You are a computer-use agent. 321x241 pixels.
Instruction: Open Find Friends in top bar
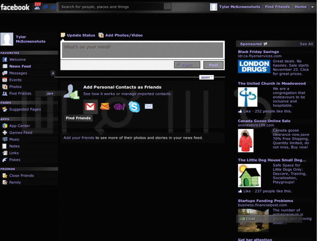click(x=277, y=7)
